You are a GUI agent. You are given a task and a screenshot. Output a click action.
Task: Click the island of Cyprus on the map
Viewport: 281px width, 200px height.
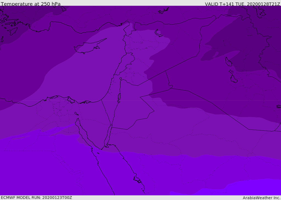[88, 47]
